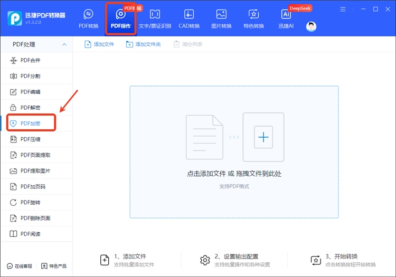Screen dimensions: 396x277
Task: Click step 2 设置输出配置 gear icon
Action: point(205,260)
